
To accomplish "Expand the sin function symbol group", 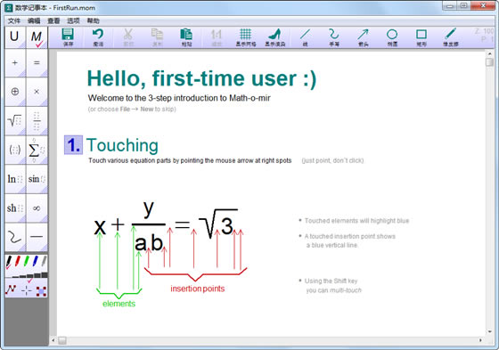I will [37, 179].
